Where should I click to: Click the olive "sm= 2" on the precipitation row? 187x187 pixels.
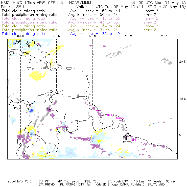point(150,30)
